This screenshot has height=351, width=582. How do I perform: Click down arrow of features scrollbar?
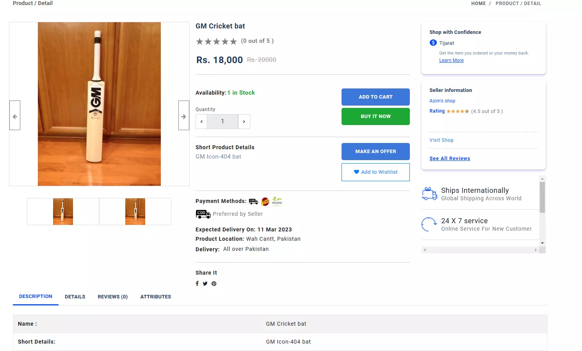542,243
